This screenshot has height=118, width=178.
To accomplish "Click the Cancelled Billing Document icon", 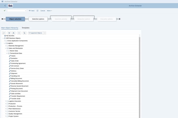I will pyautogui.click(x=10, y=81).
